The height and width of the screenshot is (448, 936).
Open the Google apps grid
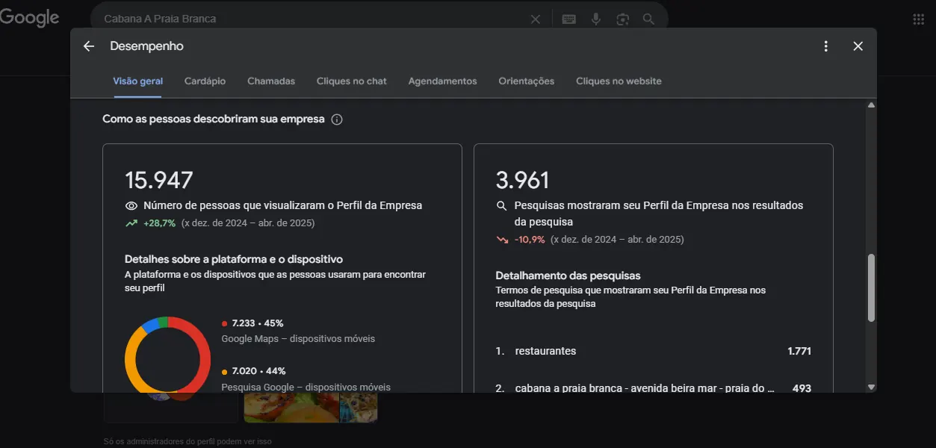[x=919, y=19]
